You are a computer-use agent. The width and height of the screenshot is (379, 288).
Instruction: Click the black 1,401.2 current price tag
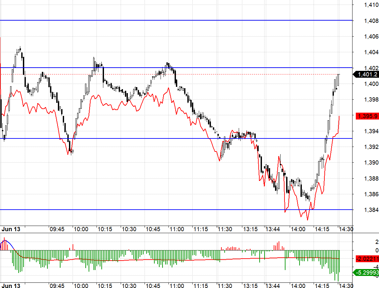[367, 74]
